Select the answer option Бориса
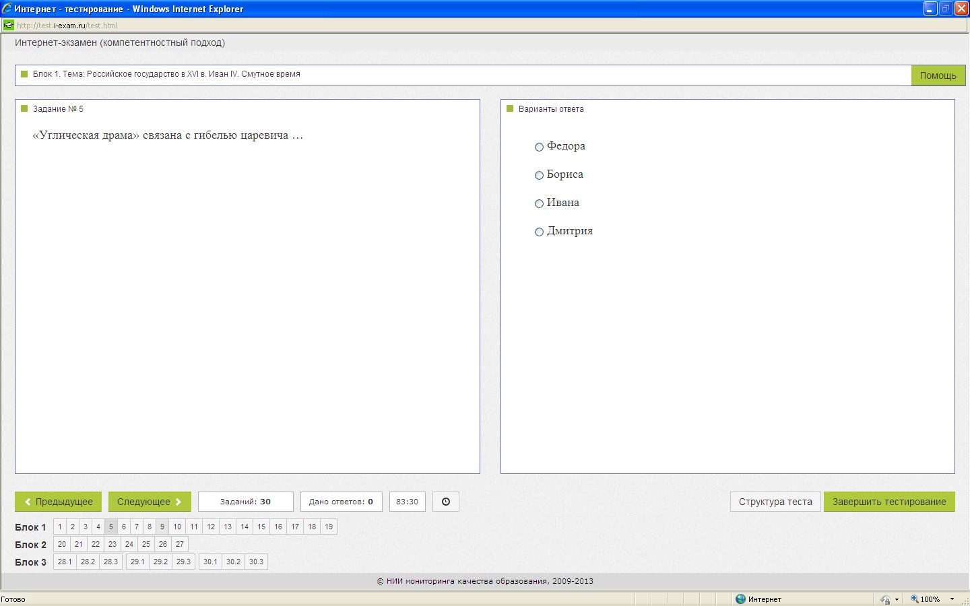 click(539, 175)
